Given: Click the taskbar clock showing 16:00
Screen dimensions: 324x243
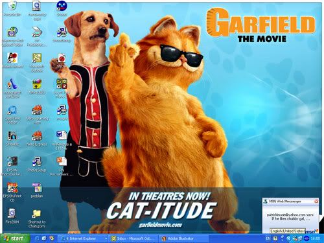Looking at the screenshot, I should (x=315, y=238).
